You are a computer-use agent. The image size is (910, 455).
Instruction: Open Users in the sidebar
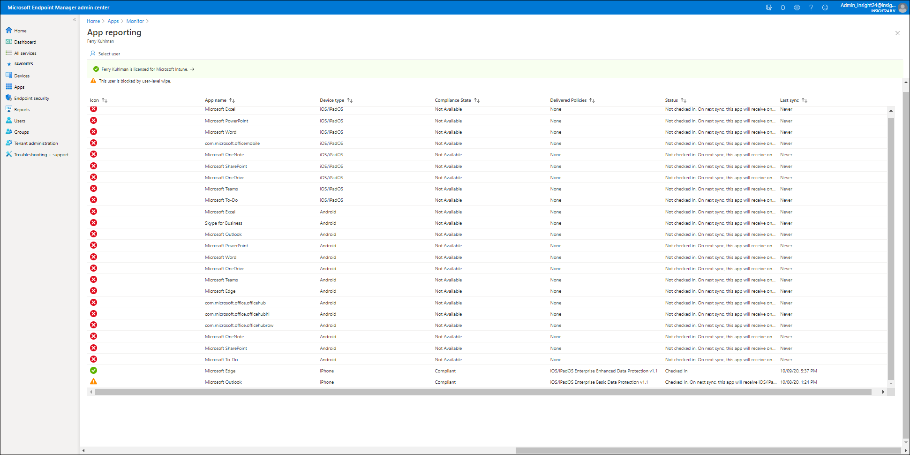click(19, 121)
